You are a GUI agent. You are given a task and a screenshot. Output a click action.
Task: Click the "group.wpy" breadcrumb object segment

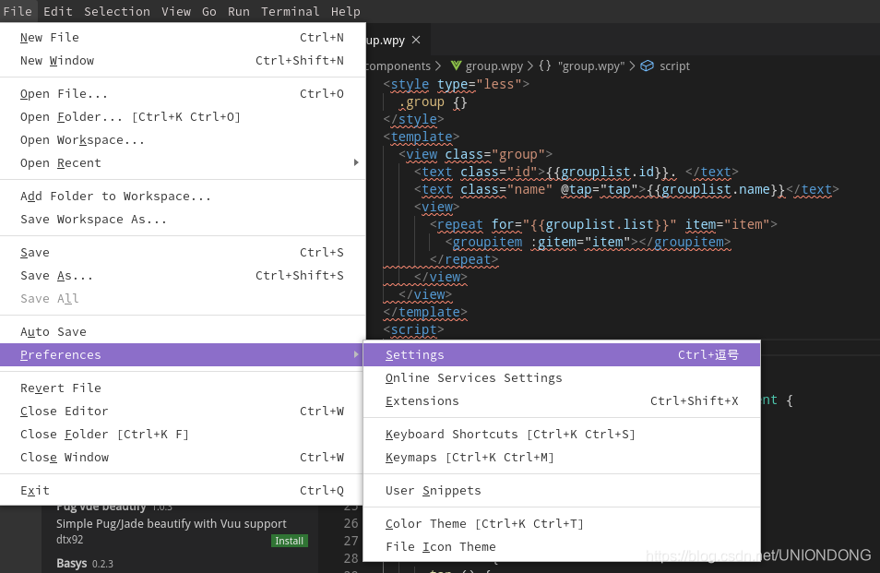pos(591,66)
